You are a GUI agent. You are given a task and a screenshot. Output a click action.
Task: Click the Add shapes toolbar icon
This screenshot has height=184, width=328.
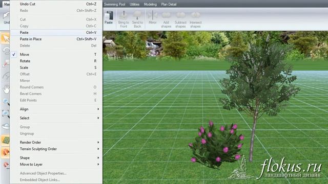point(166,19)
